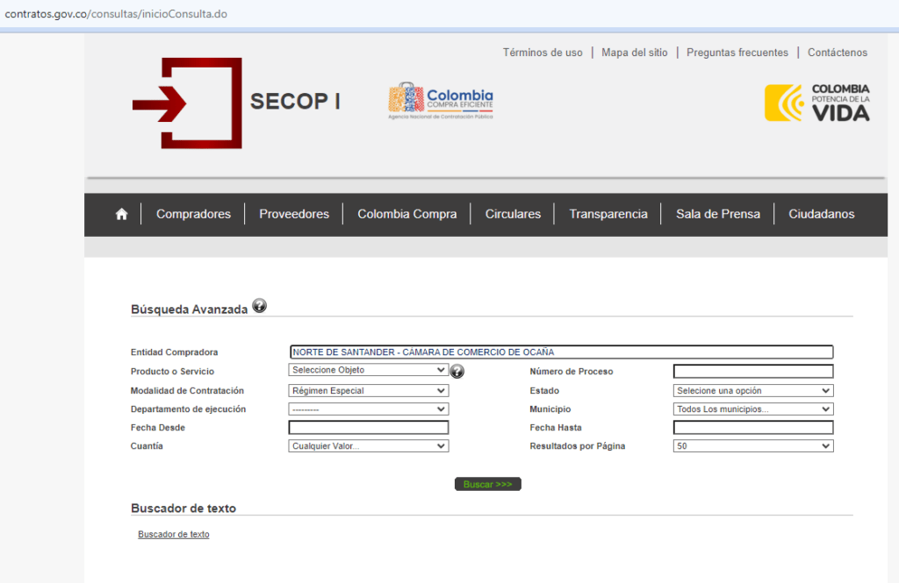Open the Proveedores menu
The height and width of the screenshot is (583, 899).
tap(294, 214)
